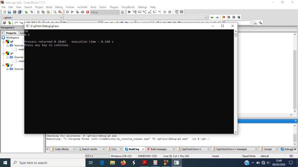Open the Fortran menu
This screenshot has width=298, height=167.
(70, 7)
